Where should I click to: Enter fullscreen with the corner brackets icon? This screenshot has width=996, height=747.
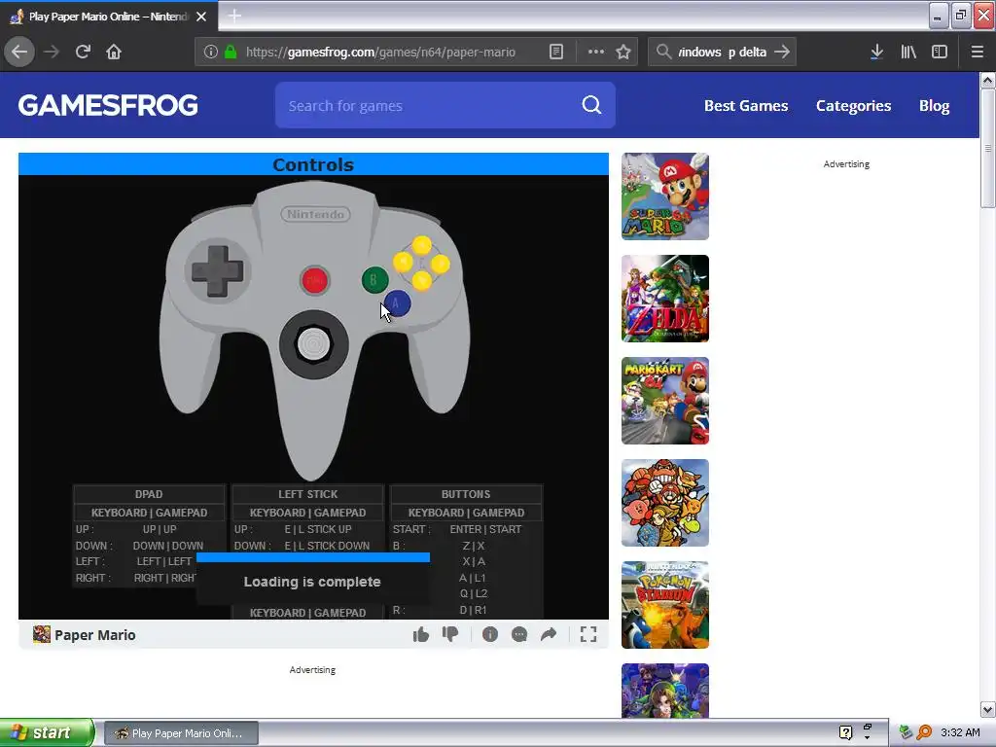[588, 634]
